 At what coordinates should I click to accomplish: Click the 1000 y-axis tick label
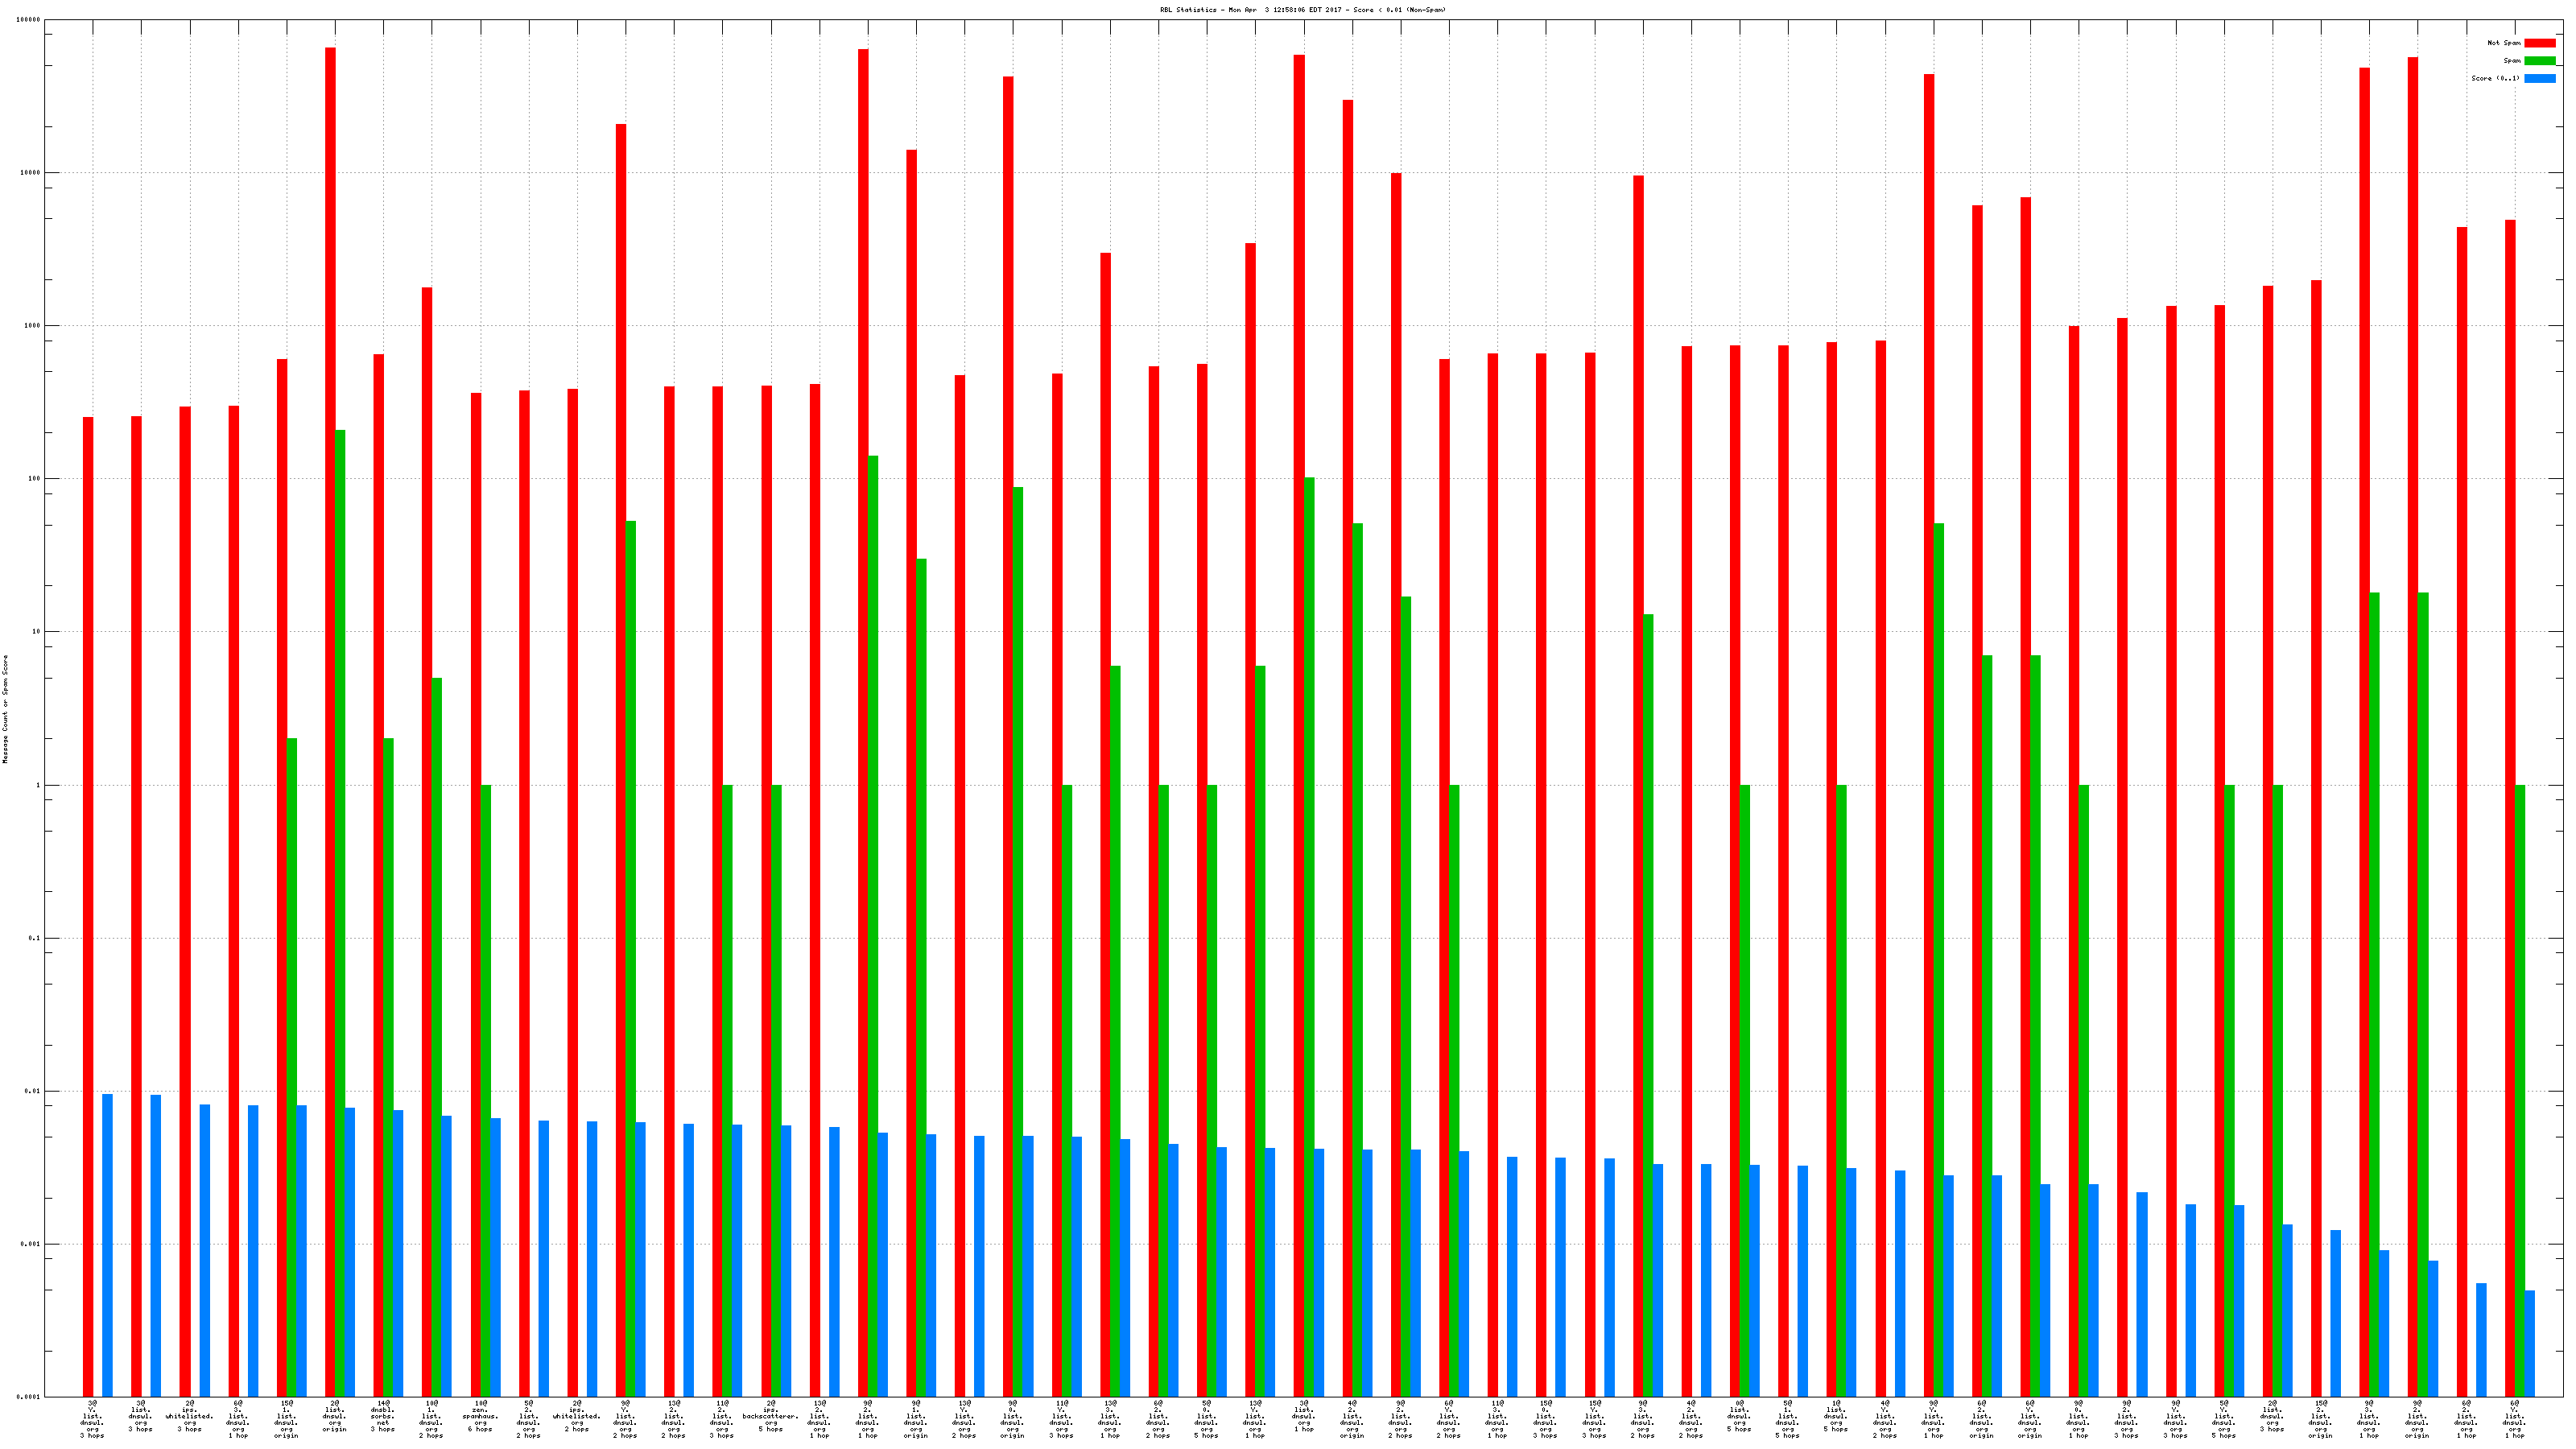click(31, 326)
